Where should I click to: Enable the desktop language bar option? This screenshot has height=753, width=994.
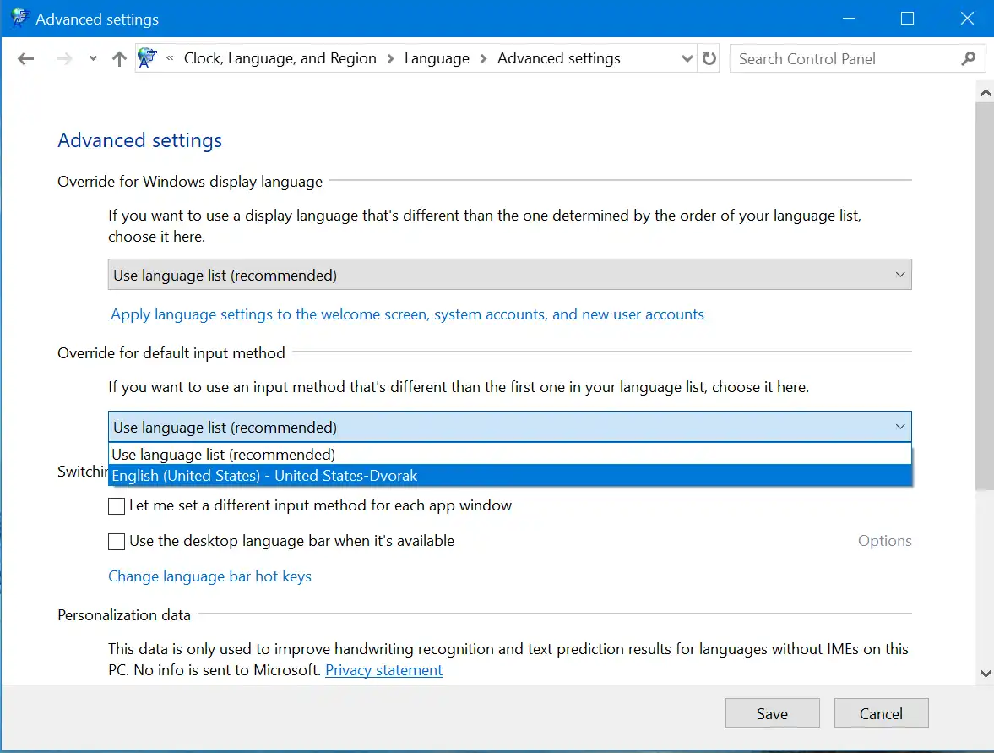point(116,541)
